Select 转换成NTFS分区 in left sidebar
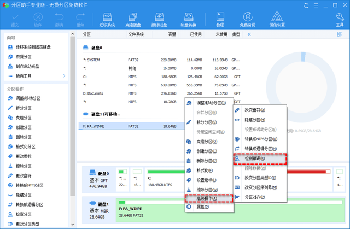 tap(29, 185)
